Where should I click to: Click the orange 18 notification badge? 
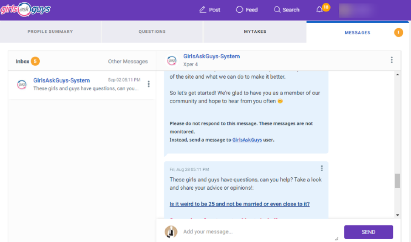pos(326,7)
